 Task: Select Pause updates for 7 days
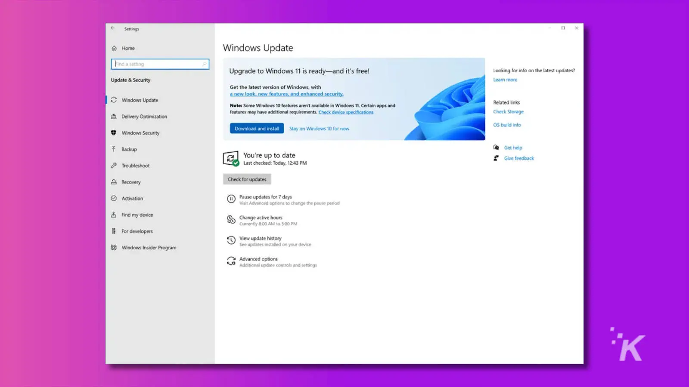pyautogui.click(x=265, y=197)
